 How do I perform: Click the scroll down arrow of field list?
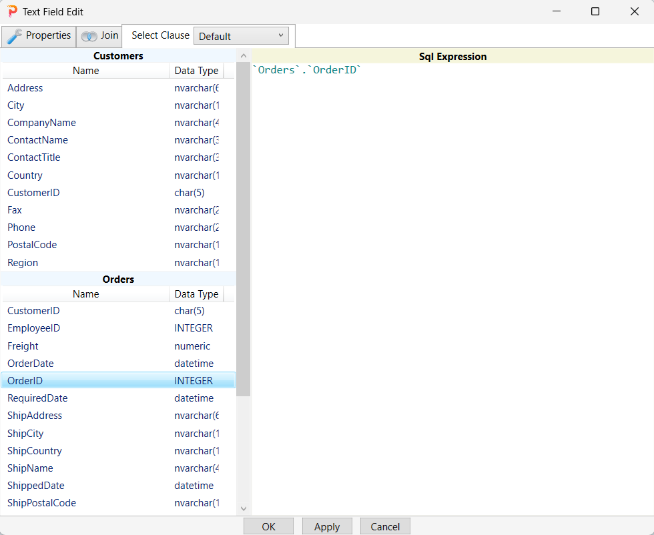tap(244, 508)
